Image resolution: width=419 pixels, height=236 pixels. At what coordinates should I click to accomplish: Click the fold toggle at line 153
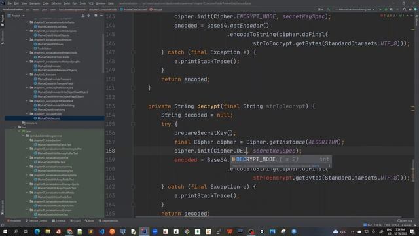133,106
